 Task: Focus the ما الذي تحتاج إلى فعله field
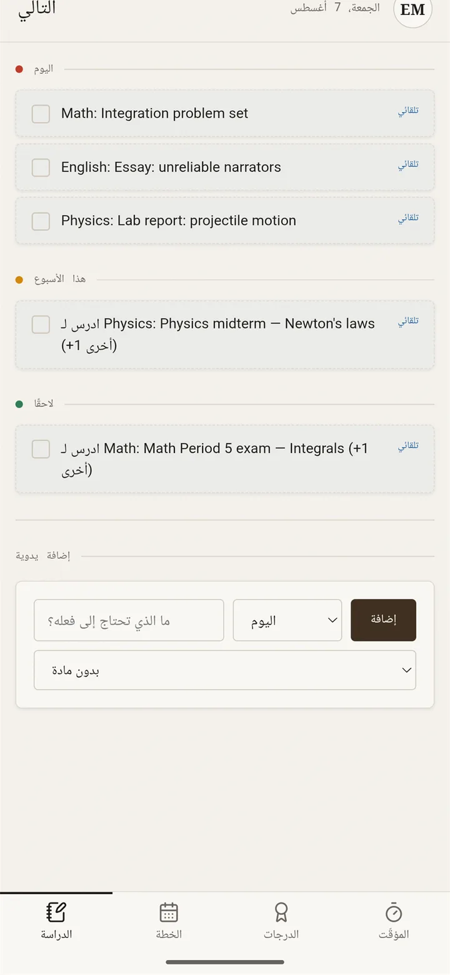129,620
